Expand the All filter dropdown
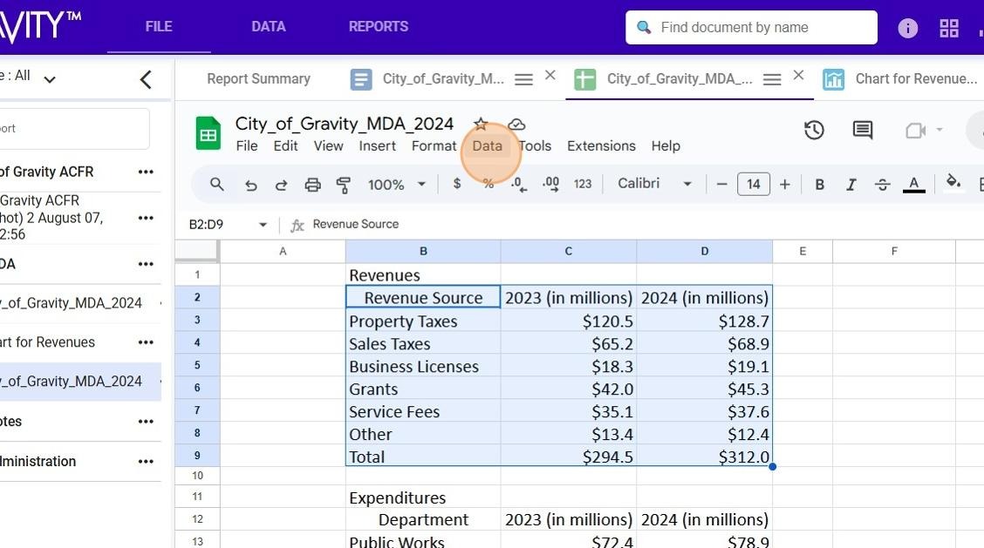 pos(50,79)
